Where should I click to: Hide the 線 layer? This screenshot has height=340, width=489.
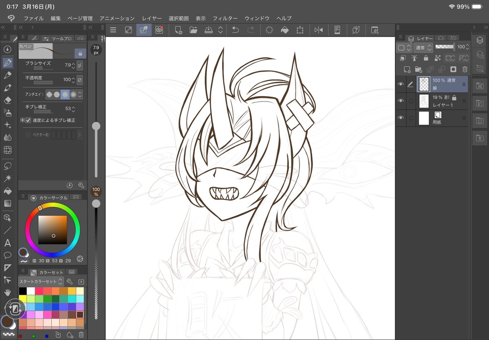(x=401, y=84)
